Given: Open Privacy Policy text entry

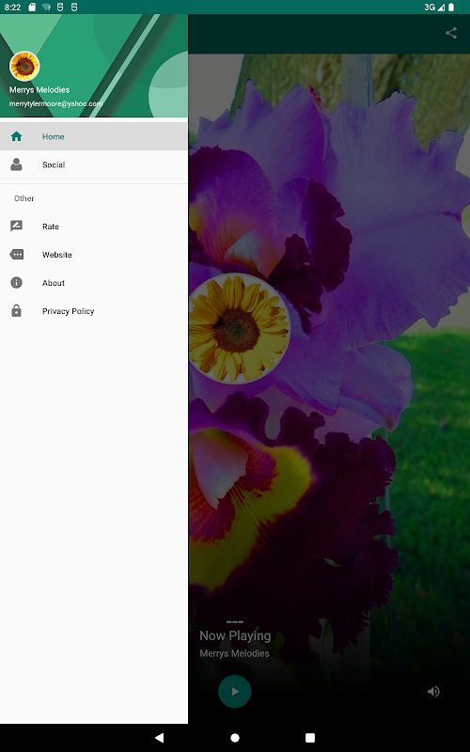Looking at the screenshot, I should click(68, 311).
